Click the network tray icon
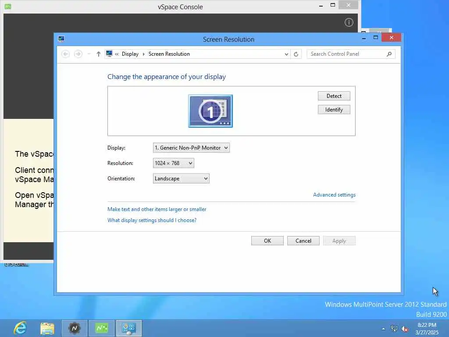 click(394, 329)
